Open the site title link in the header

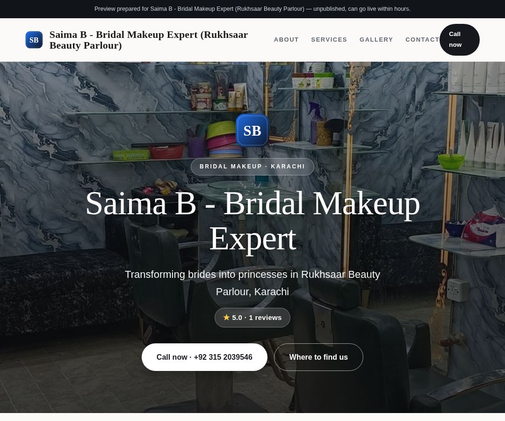pos(149,40)
